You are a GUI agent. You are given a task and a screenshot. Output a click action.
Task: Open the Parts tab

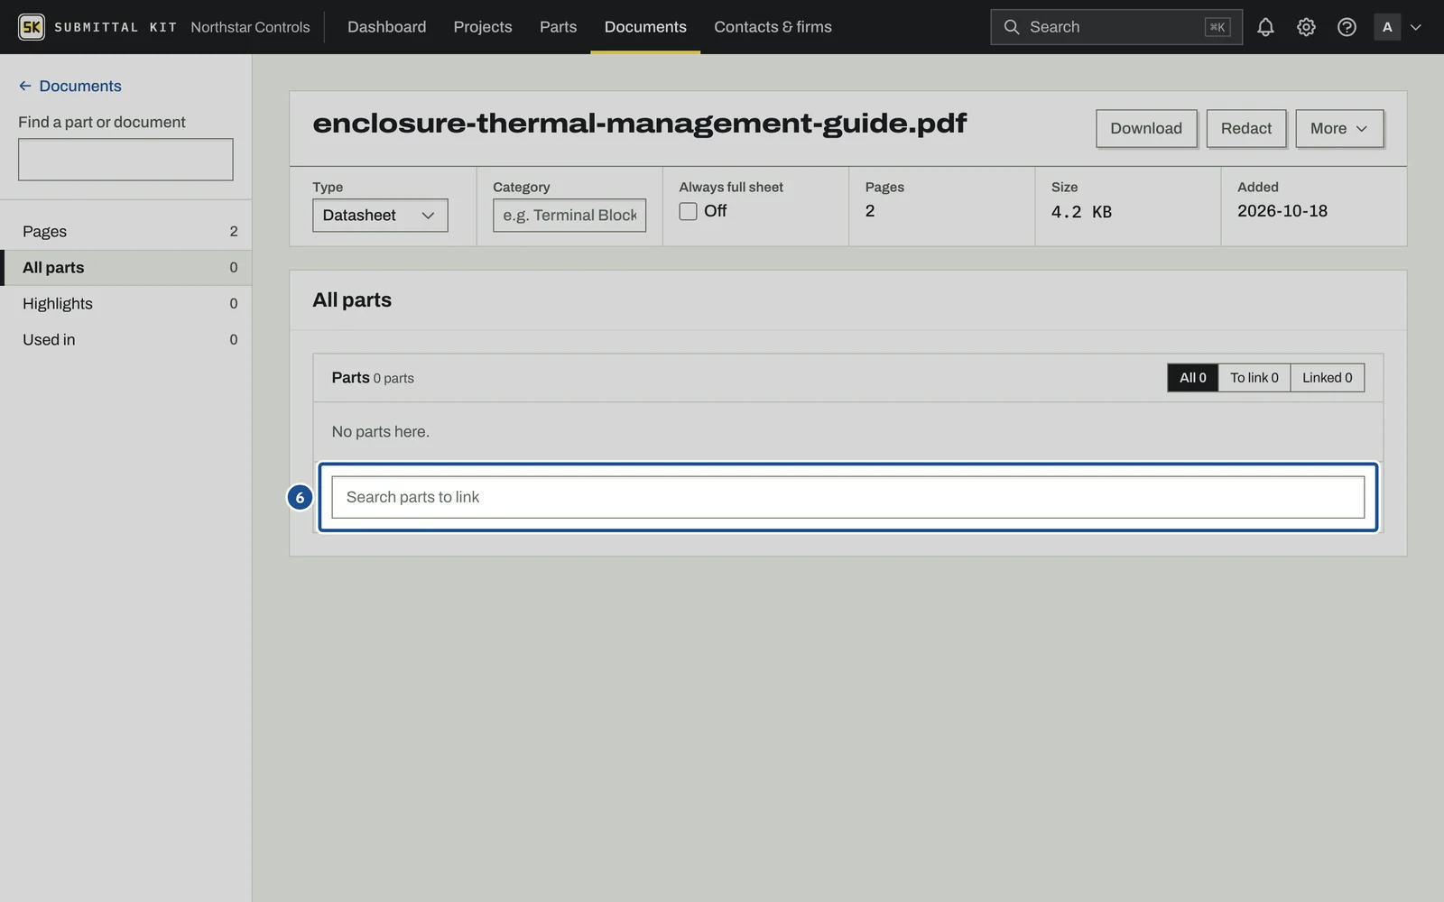[x=558, y=27]
